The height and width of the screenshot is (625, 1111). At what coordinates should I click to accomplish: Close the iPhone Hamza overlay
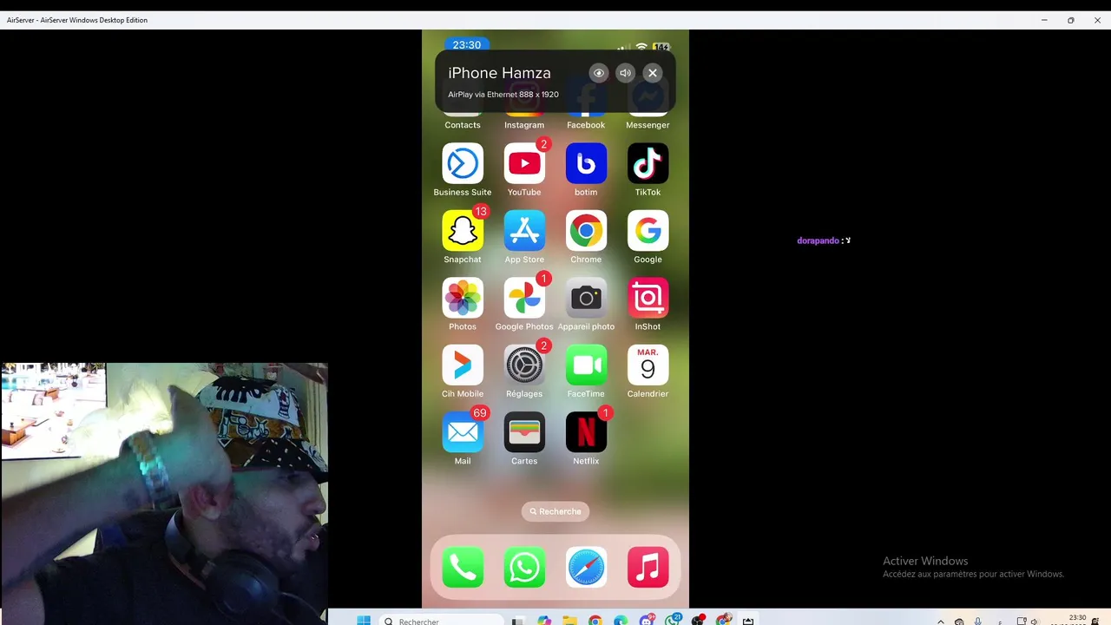pos(653,73)
